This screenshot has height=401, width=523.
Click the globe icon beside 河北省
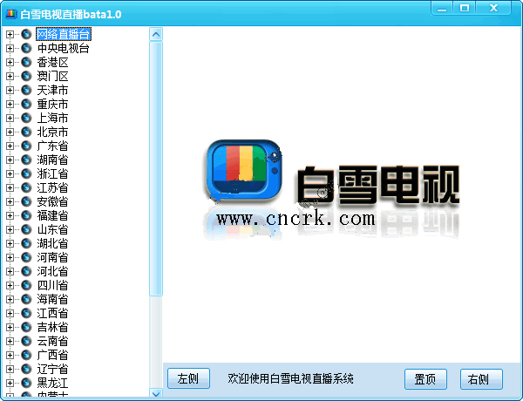26,271
